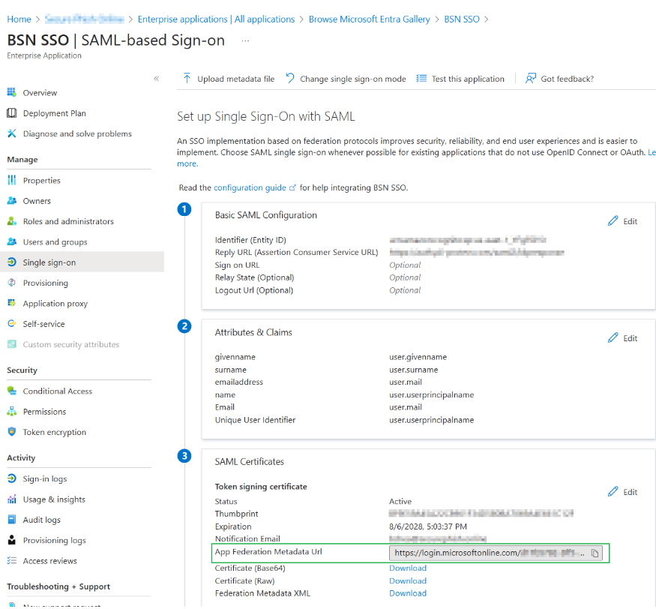Image resolution: width=656 pixels, height=609 pixels.
Task: Click the Got feedback? button
Action: click(560, 79)
